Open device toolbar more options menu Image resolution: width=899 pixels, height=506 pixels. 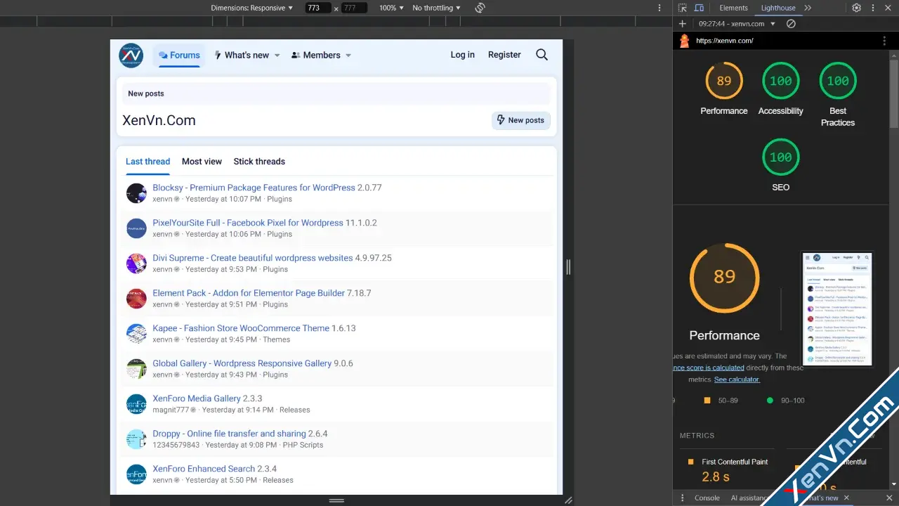tap(660, 8)
